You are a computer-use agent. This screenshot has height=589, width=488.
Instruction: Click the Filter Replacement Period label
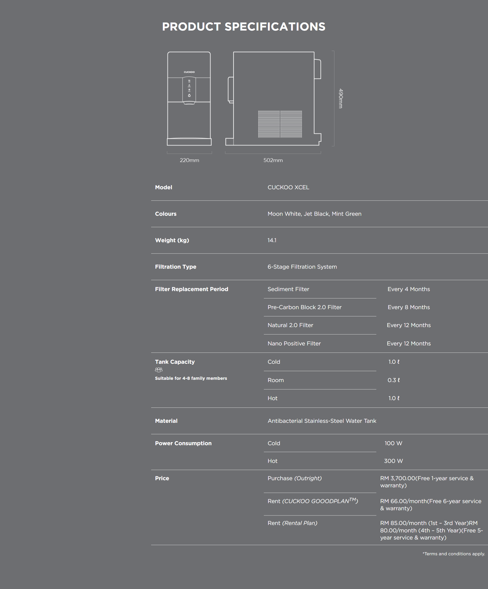(191, 289)
